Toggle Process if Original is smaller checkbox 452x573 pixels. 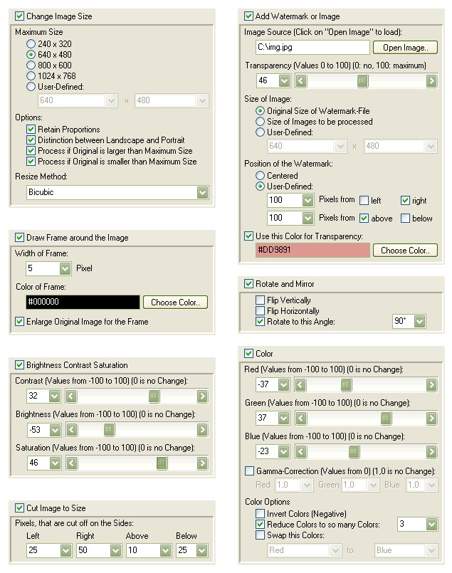[x=31, y=161]
